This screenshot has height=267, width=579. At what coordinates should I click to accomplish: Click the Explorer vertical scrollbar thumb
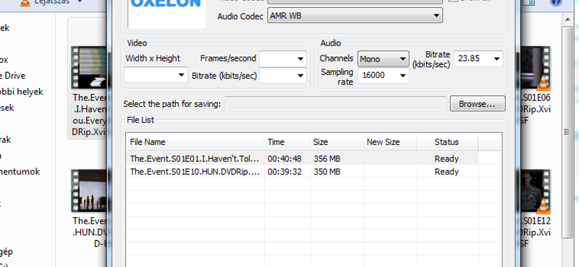[567, 132]
